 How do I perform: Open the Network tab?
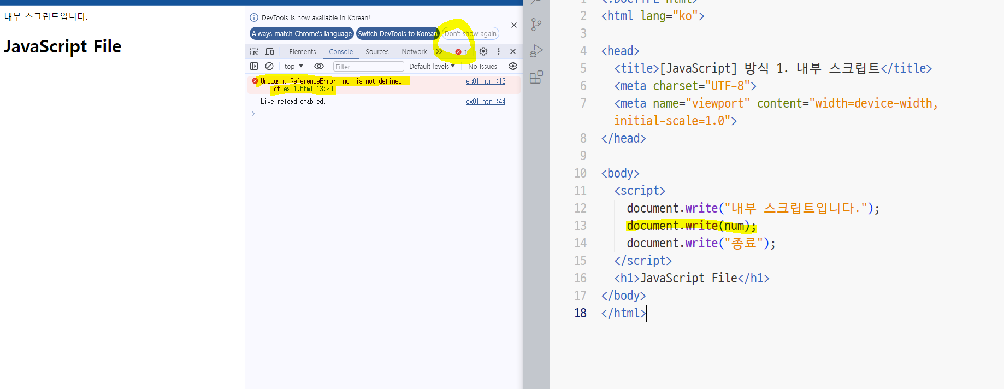point(414,51)
